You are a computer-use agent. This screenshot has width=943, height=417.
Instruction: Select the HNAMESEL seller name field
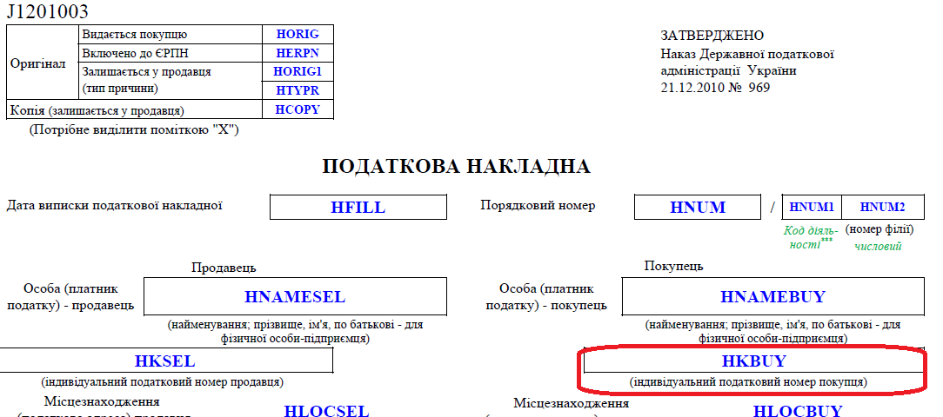(295, 297)
